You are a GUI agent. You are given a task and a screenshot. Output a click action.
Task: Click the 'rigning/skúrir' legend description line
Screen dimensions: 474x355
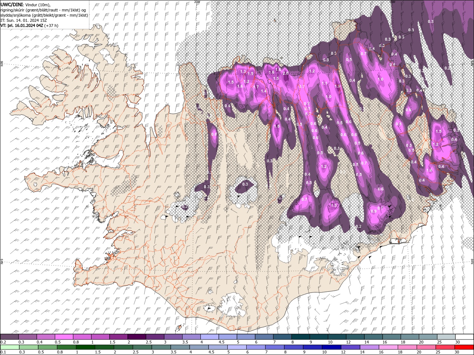(x=43, y=10)
